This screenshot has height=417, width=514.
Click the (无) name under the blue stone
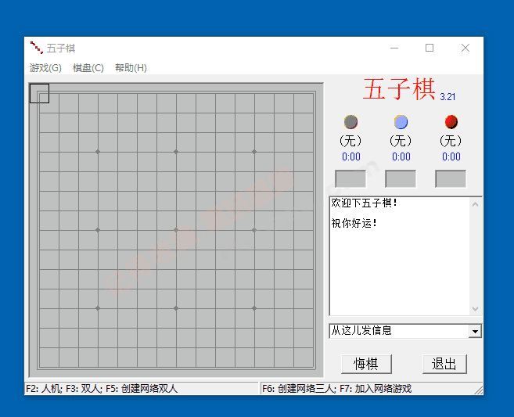click(x=401, y=141)
